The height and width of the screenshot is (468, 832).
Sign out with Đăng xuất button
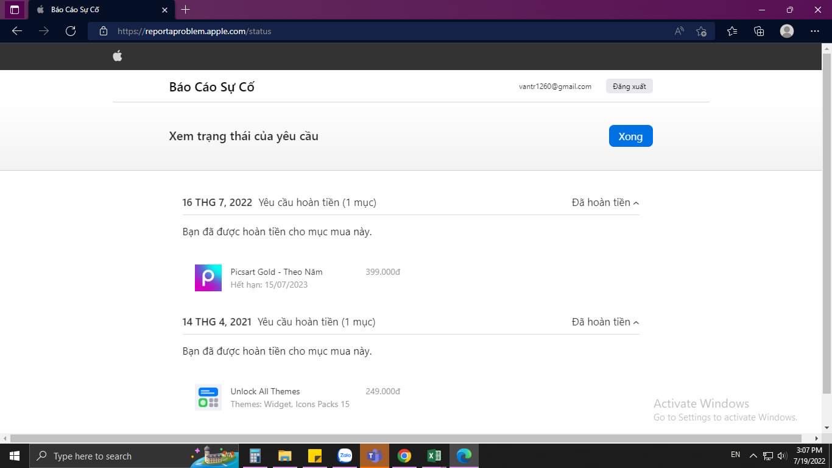pyautogui.click(x=629, y=87)
